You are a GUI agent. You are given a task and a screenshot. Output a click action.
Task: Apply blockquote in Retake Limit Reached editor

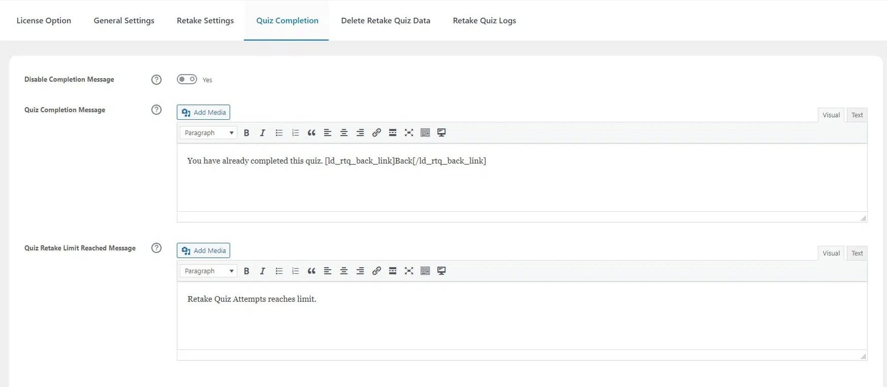[312, 271]
